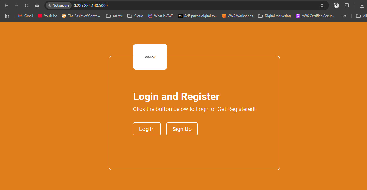Open the Notion extension icon

(336, 5)
